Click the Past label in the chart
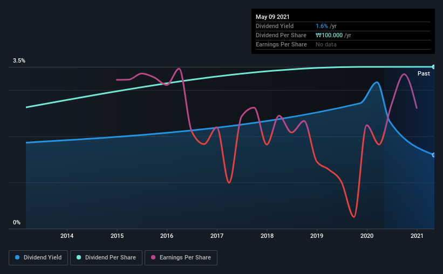The width and height of the screenshot is (443, 274). [424, 73]
